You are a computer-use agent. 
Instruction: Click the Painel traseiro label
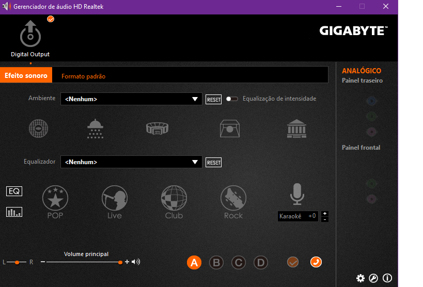click(x=362, y=81)
